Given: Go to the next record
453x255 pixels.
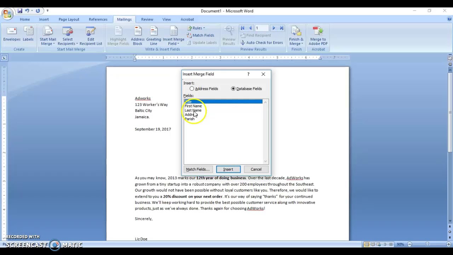Looking at the screenshot, I should (274, 28).
